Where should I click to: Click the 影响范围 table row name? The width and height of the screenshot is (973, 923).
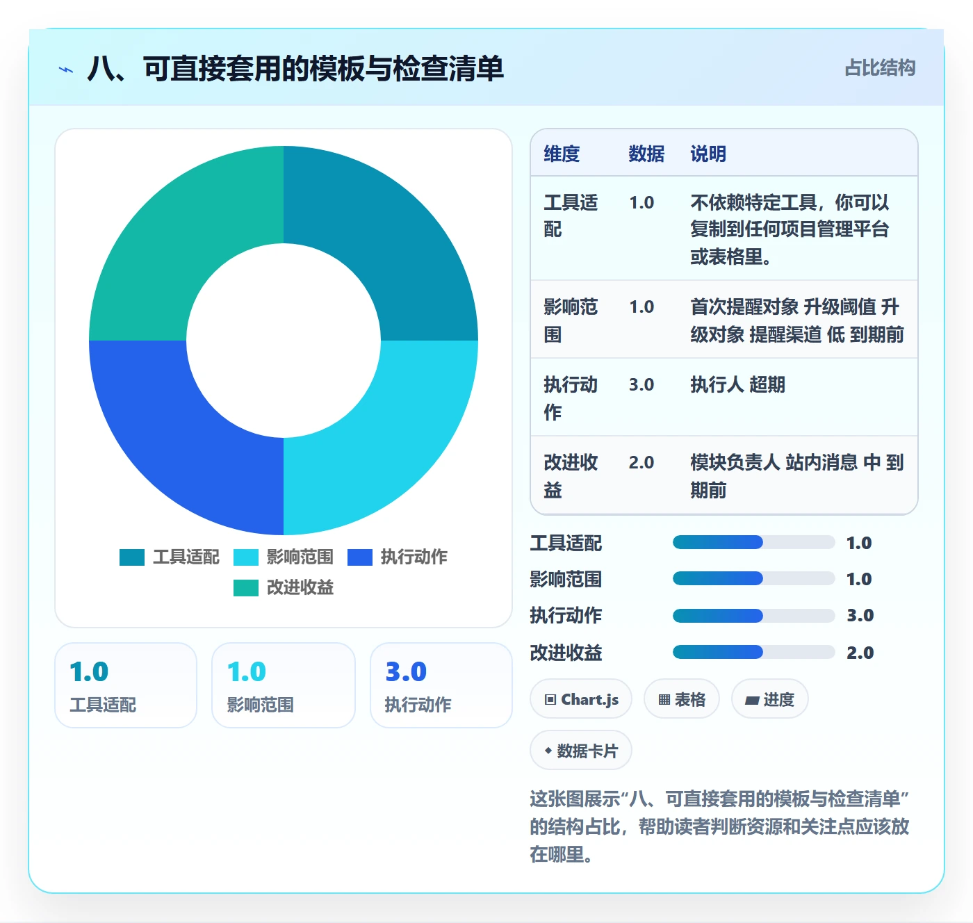(x=571, y=320)
